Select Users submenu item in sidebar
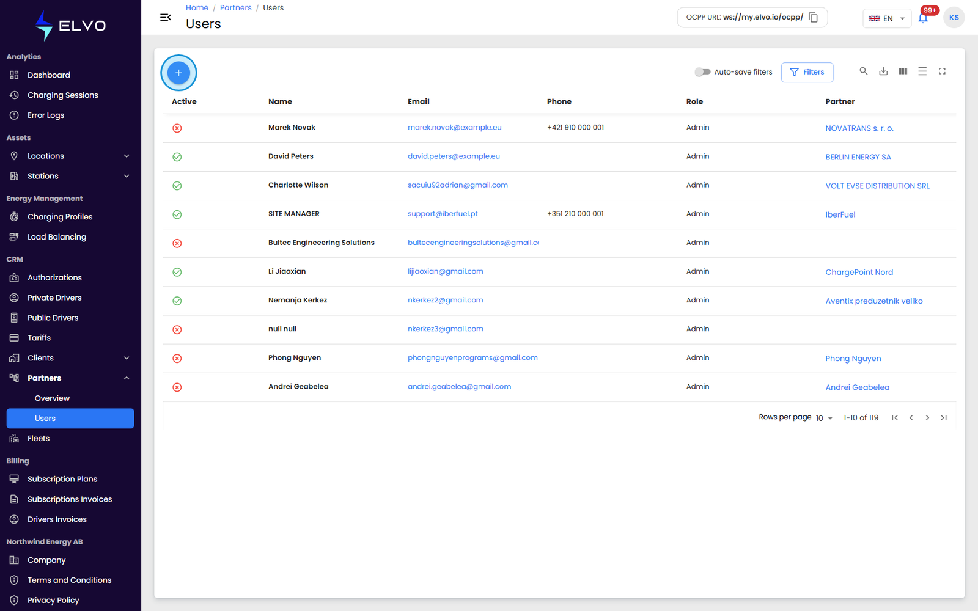This screenshot has height=611, width=978. click(x=70, y=419)
